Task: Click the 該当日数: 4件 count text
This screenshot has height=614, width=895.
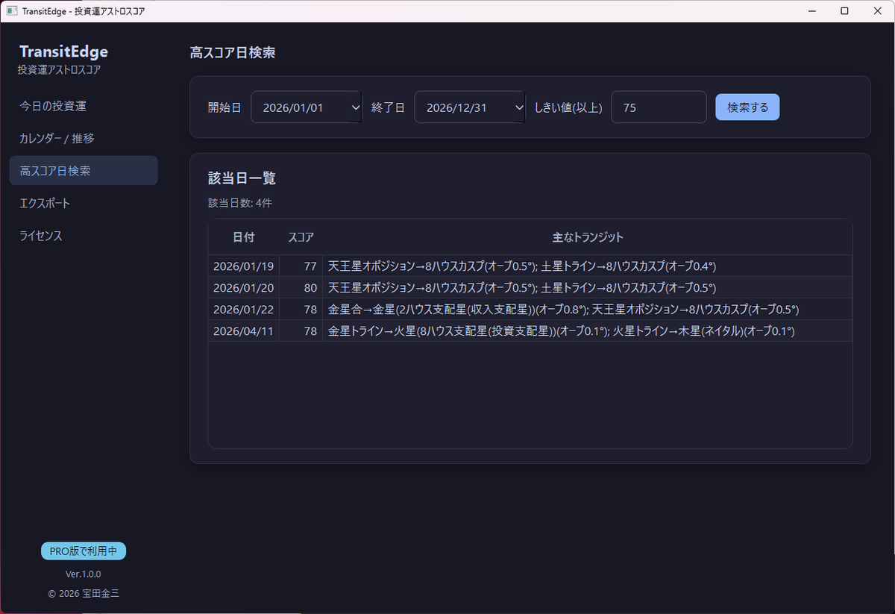Action: click(240, 203)
